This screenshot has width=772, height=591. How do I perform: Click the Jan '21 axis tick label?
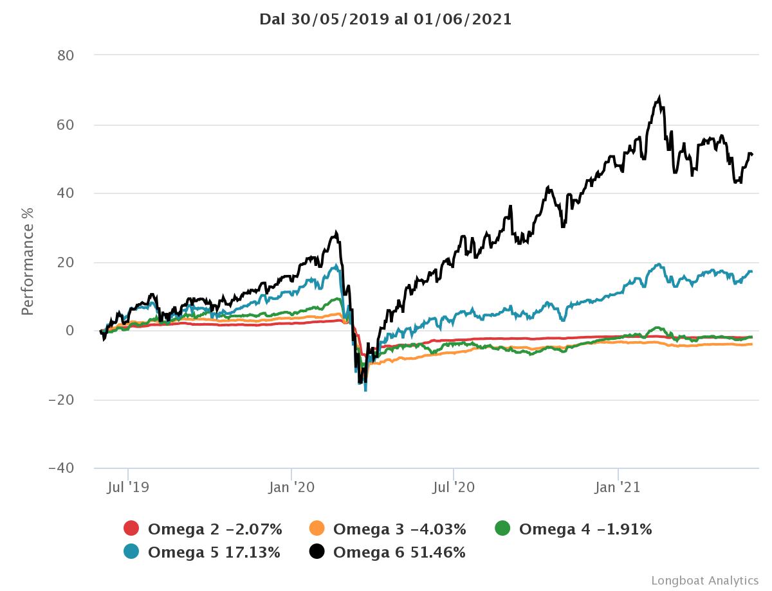click(x=618, y=488)
